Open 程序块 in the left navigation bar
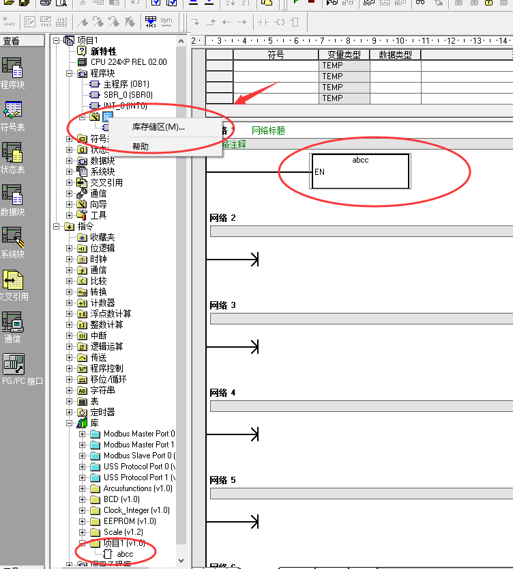The height and width of the screenshot is (569, 513). [x=12, y=74]
